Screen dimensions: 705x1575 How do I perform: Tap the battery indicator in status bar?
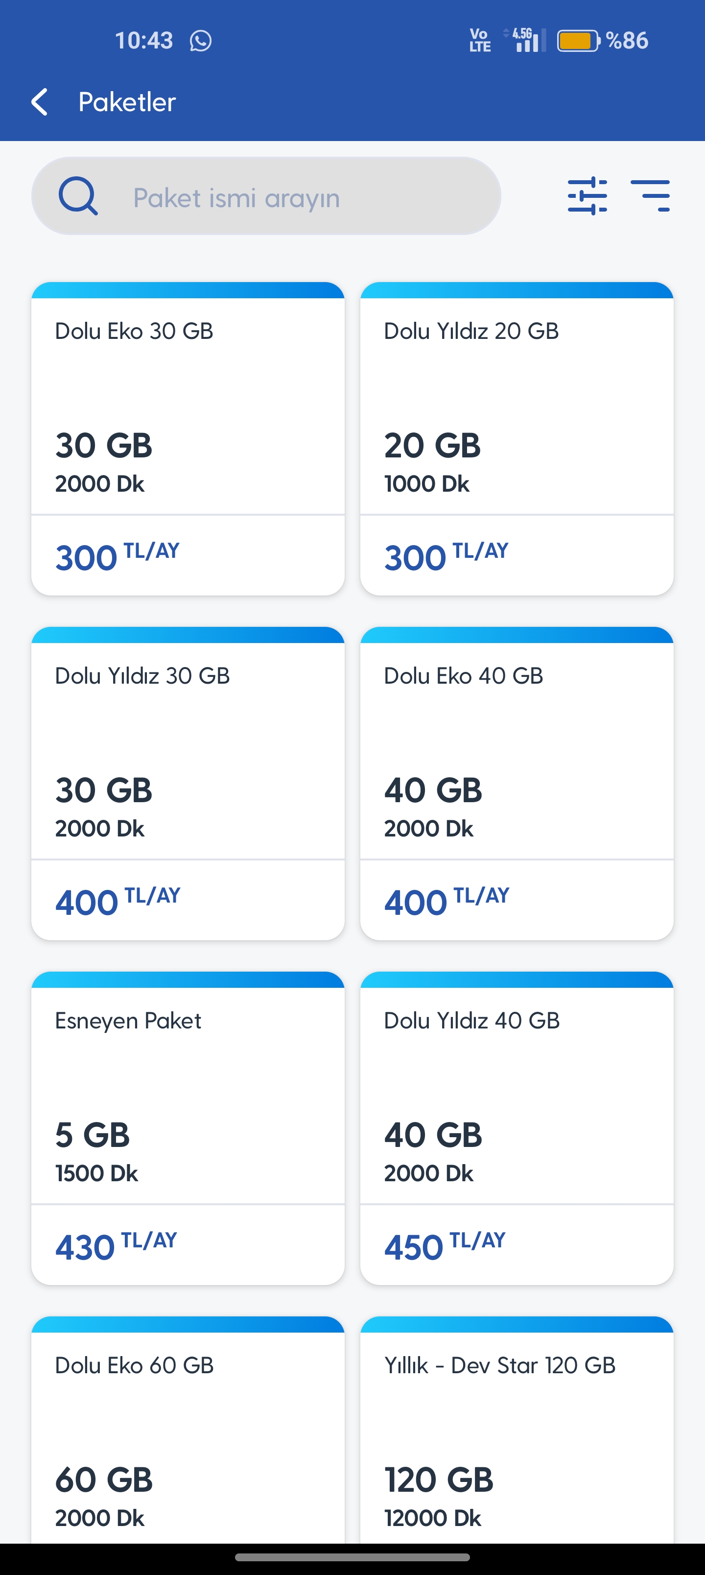[578, 41]
